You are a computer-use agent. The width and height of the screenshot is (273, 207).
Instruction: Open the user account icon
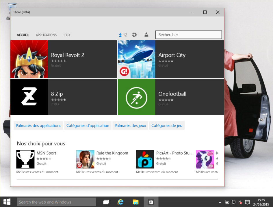[146, 35]
